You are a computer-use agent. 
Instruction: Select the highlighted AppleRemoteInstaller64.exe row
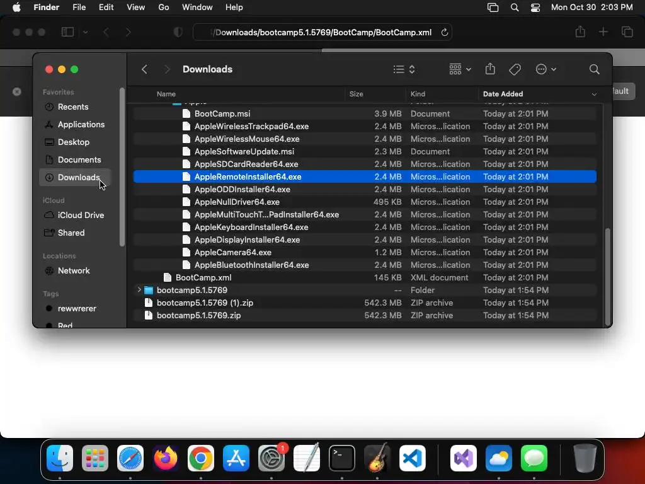[365, 176]
